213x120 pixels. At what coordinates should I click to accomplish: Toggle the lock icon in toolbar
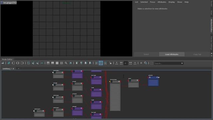110,63
